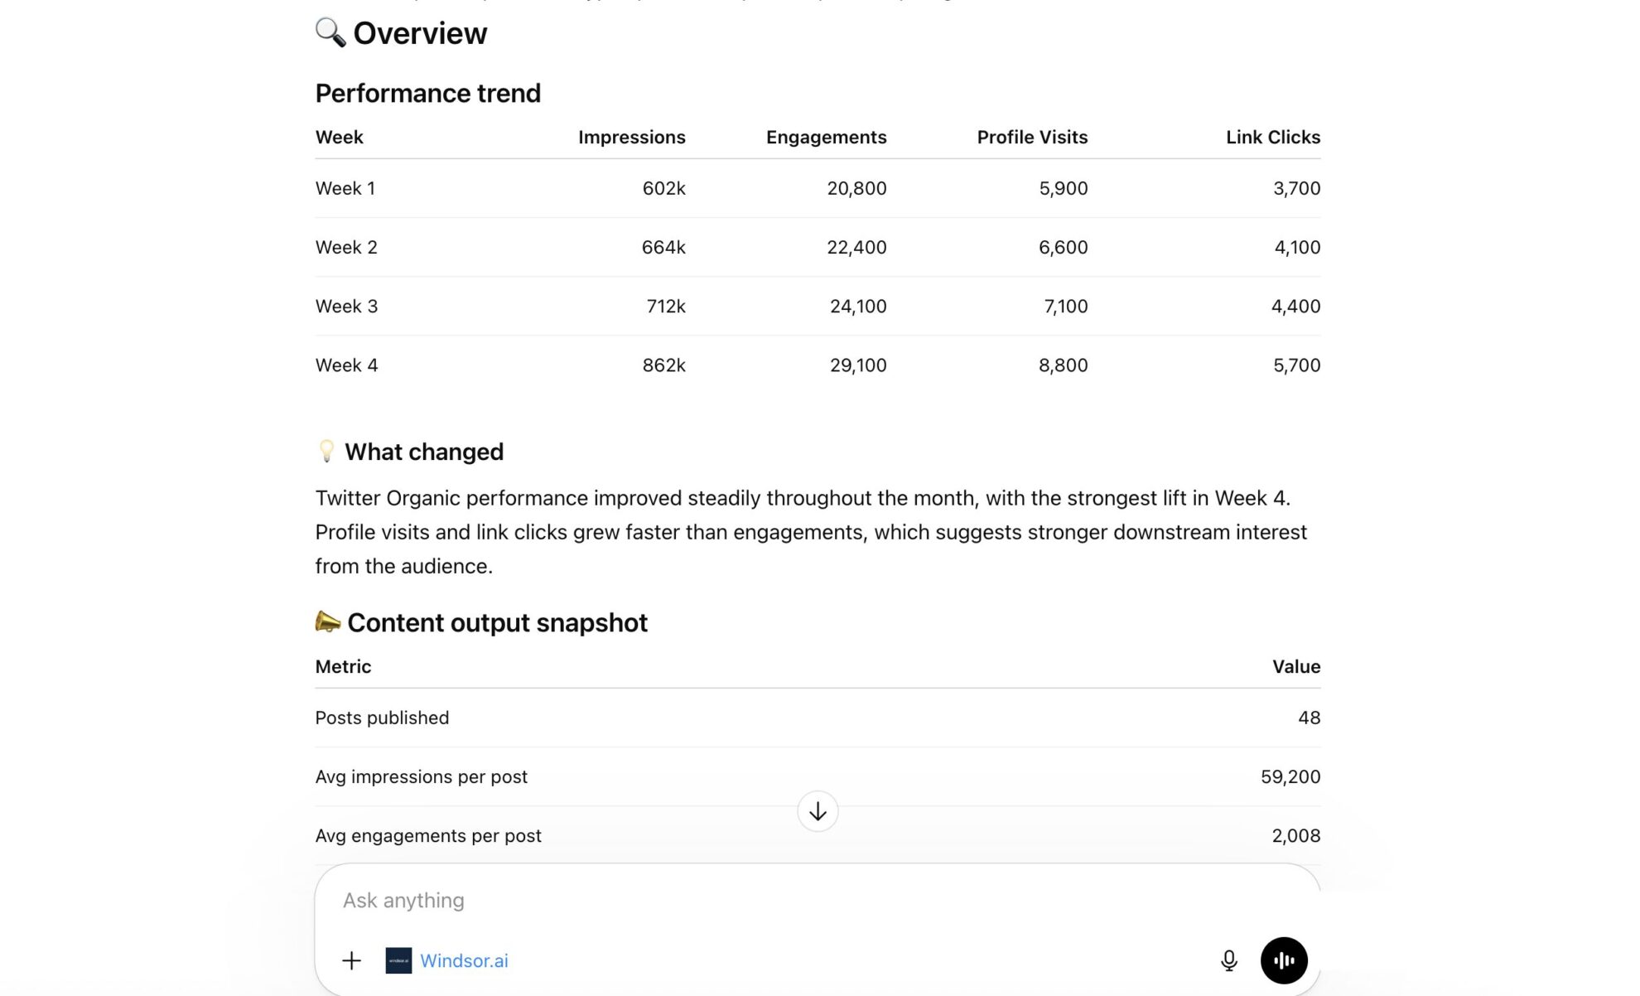Click the plus attach icon
The height and width of the screenshot is (996, 1640).
click(x=351, y=960)
